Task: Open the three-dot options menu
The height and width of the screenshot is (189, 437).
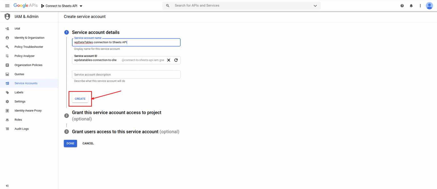Action: [x=420, y=5]
